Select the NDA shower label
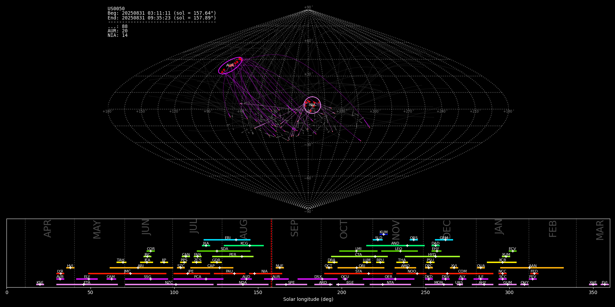Screen dimensions: 615x307 click(x=243, y=283)
